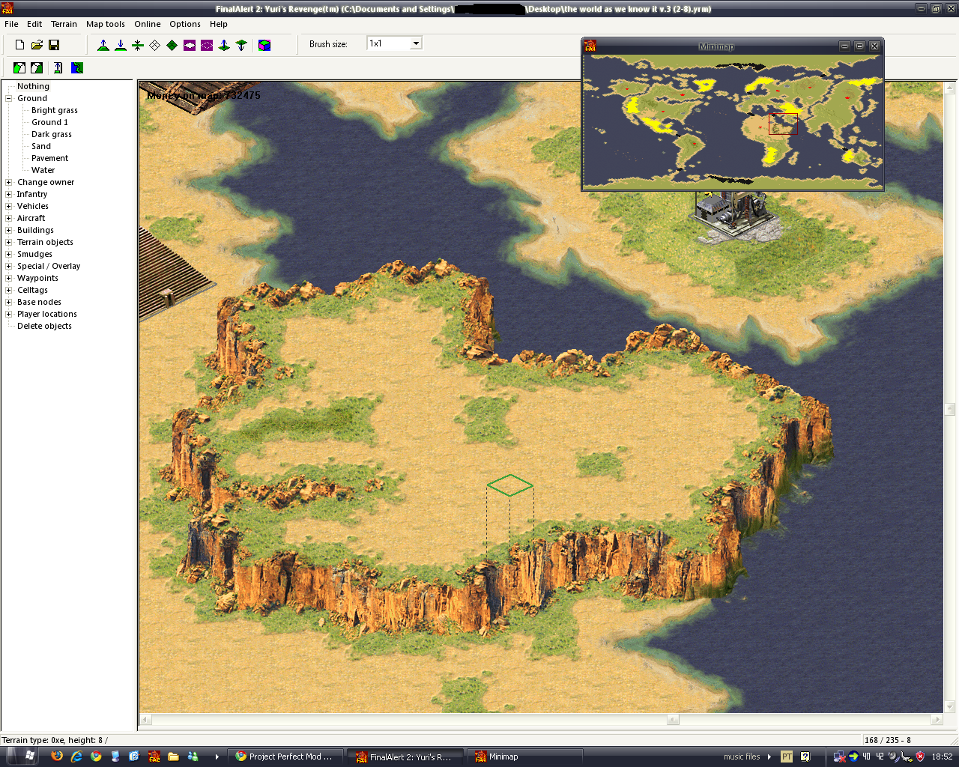Open the Options menu
This screenshot has width=959, height=767.
click(185, 24)
